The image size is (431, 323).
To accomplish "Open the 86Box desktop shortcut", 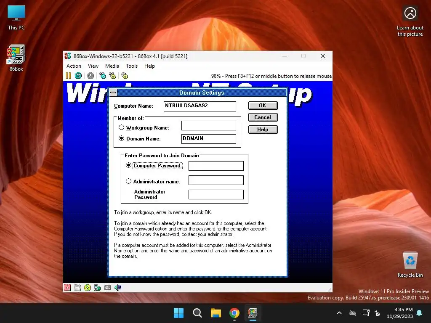I will [x=16, y=58].
